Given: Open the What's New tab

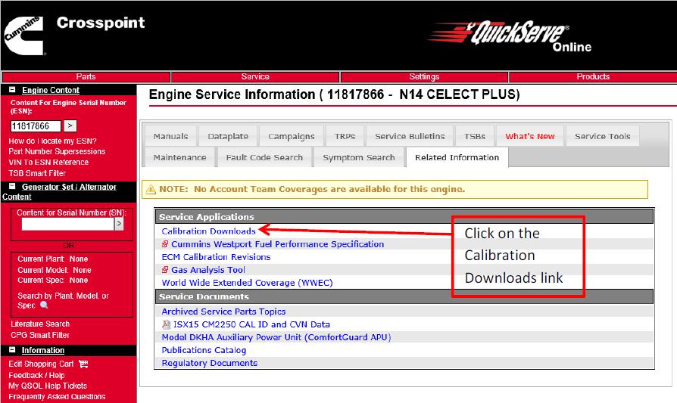Looking at the screenshot, I should click(x=530, y=136).
